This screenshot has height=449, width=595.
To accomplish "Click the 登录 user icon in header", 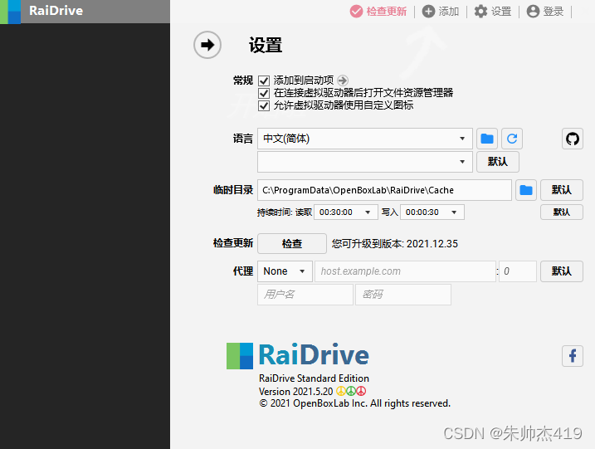I will [533, 12].
